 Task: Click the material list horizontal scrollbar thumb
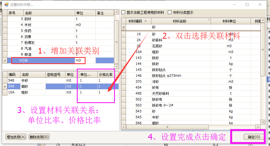tap(167, 127)
